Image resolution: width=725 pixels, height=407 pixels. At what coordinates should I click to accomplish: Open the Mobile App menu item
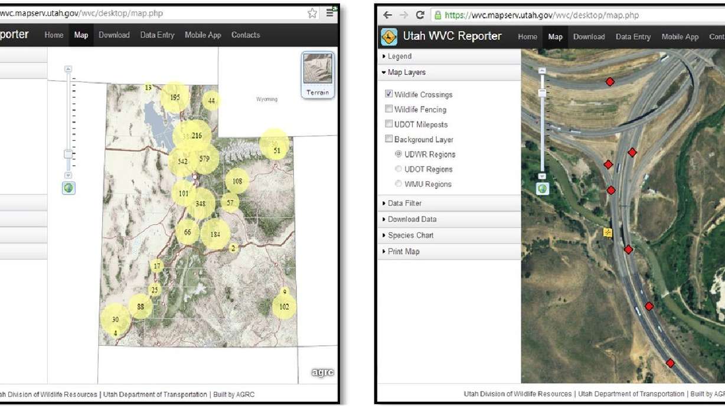pyautogui.click(x=680, y=37)
